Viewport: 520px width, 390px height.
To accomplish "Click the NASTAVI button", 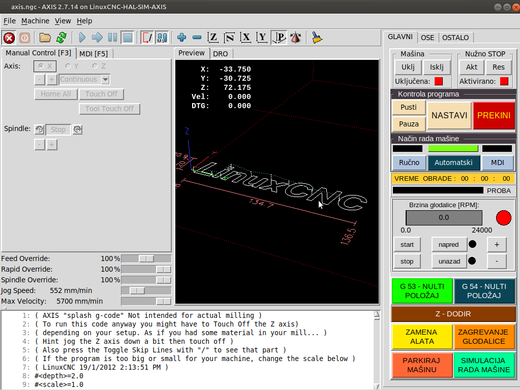I will point(449,115).
